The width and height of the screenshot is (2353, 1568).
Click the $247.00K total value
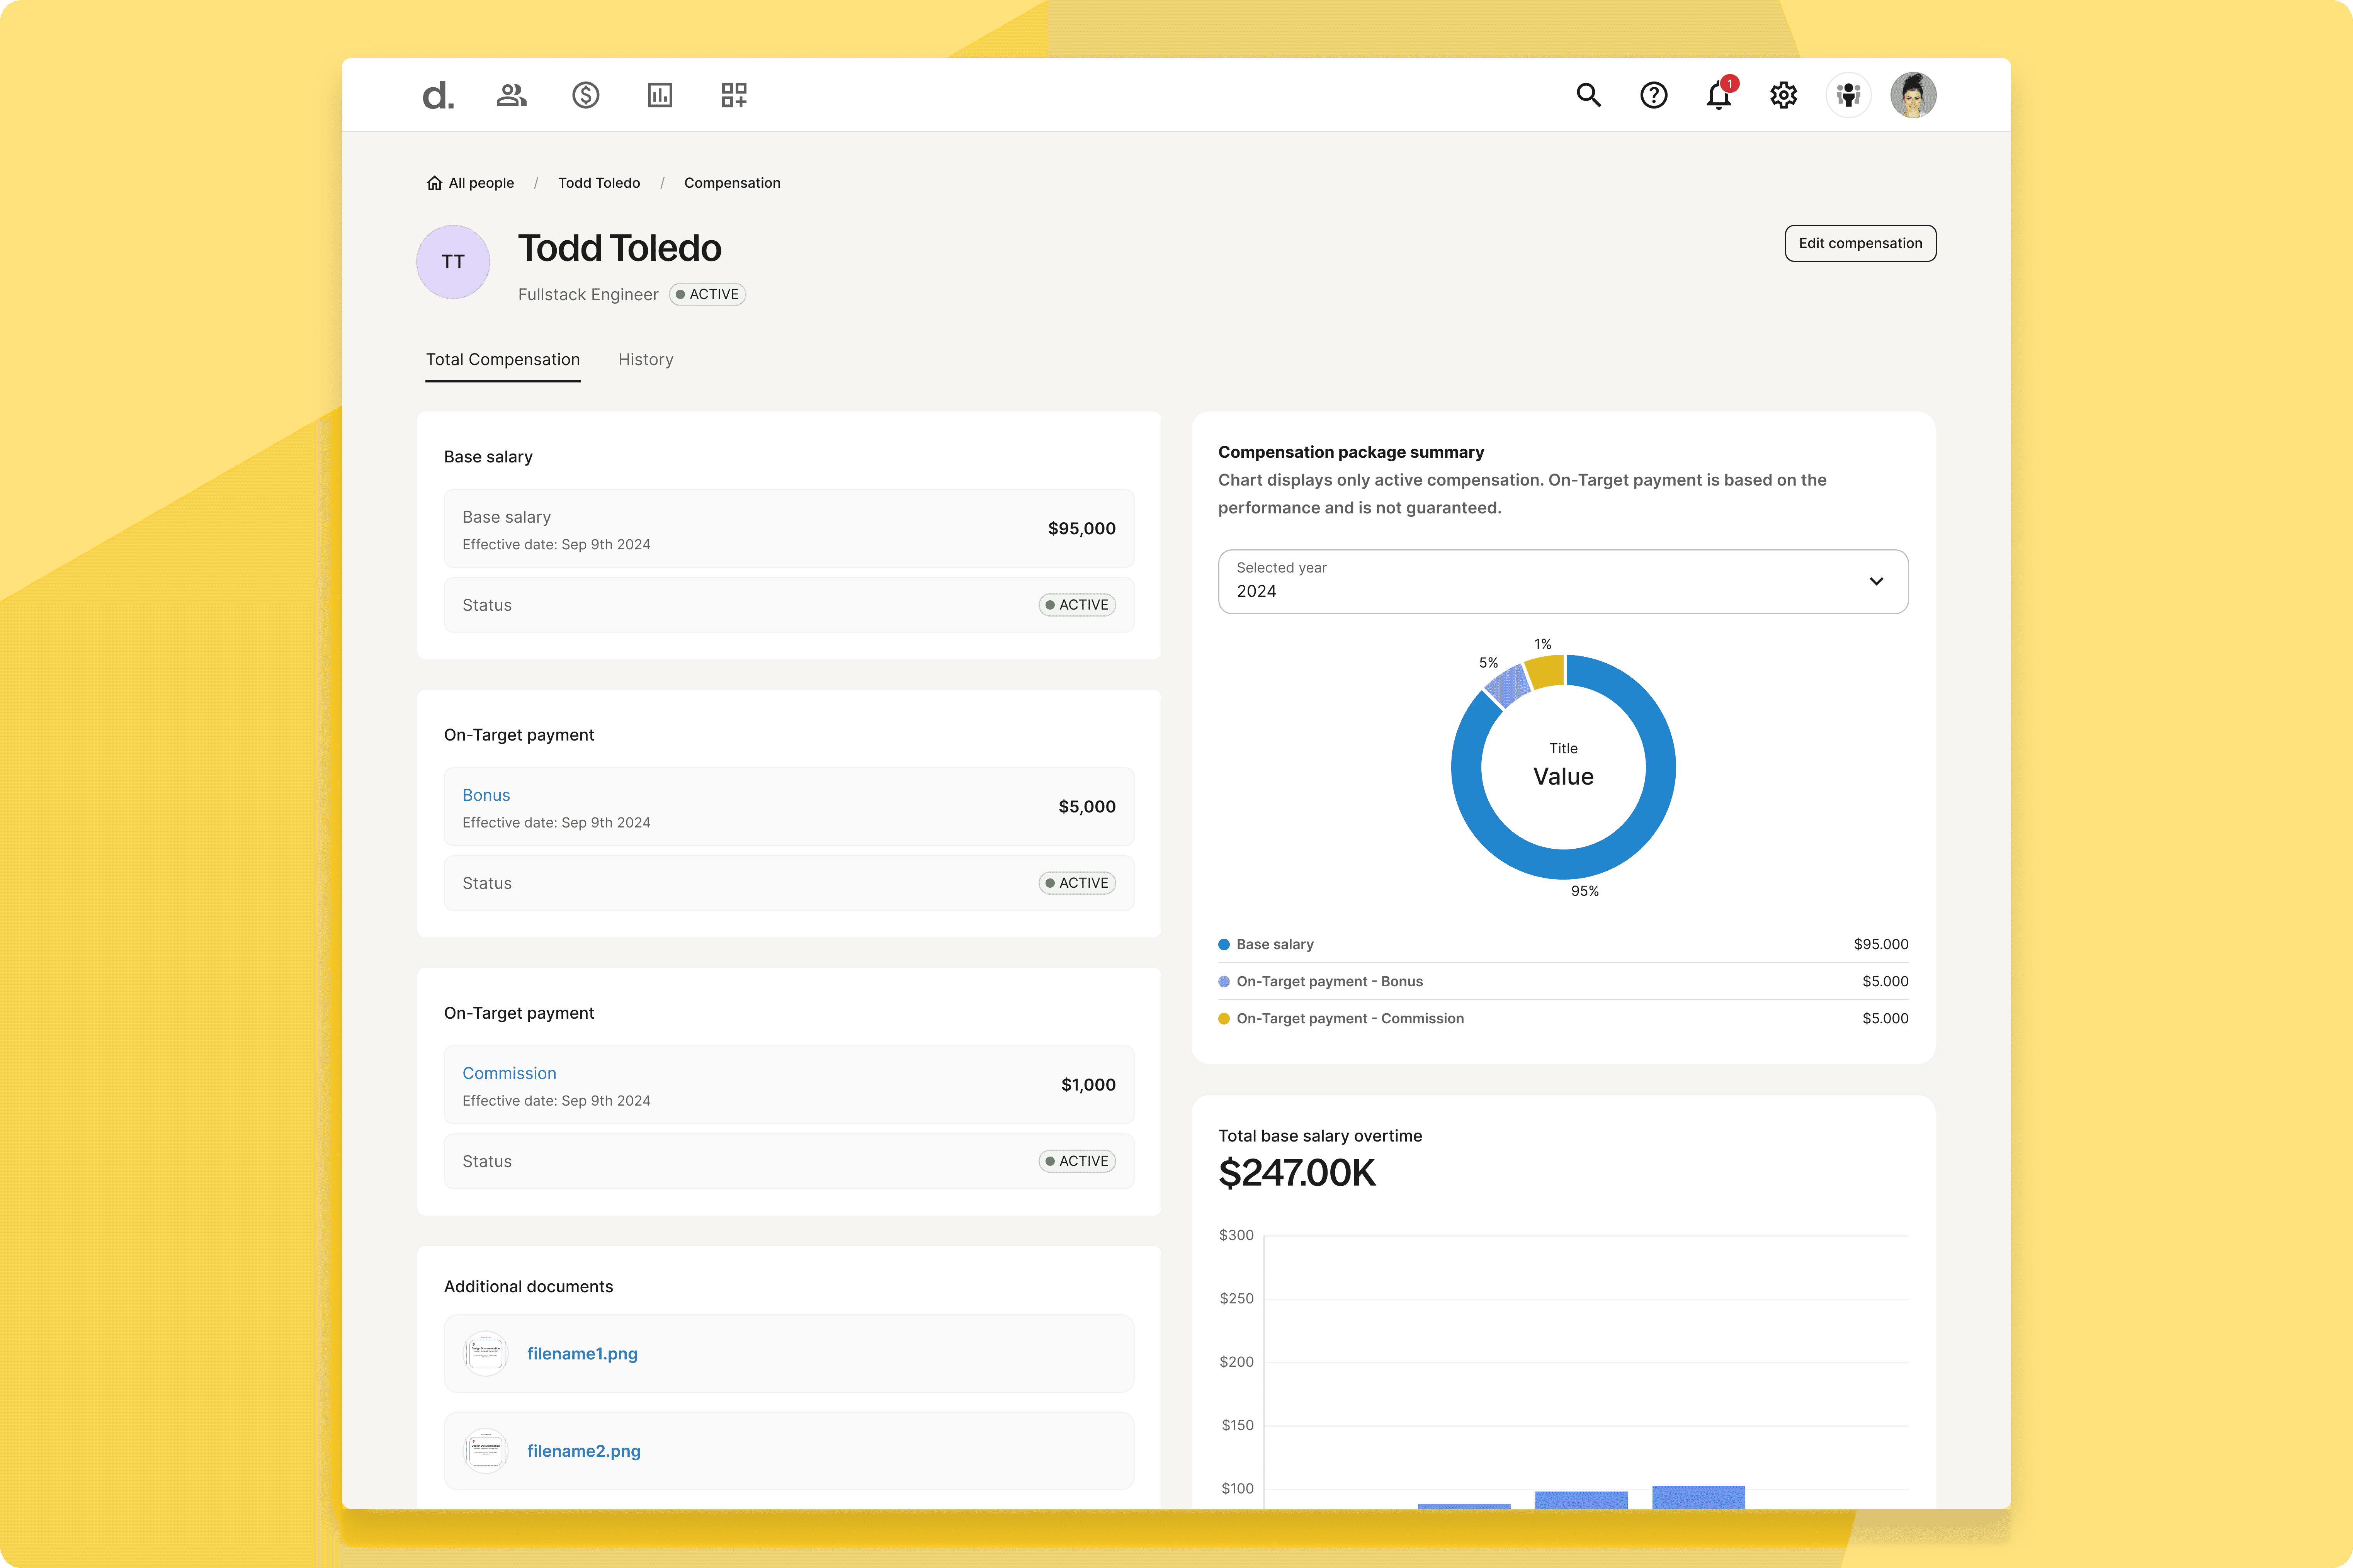tap(1297, 1173)
